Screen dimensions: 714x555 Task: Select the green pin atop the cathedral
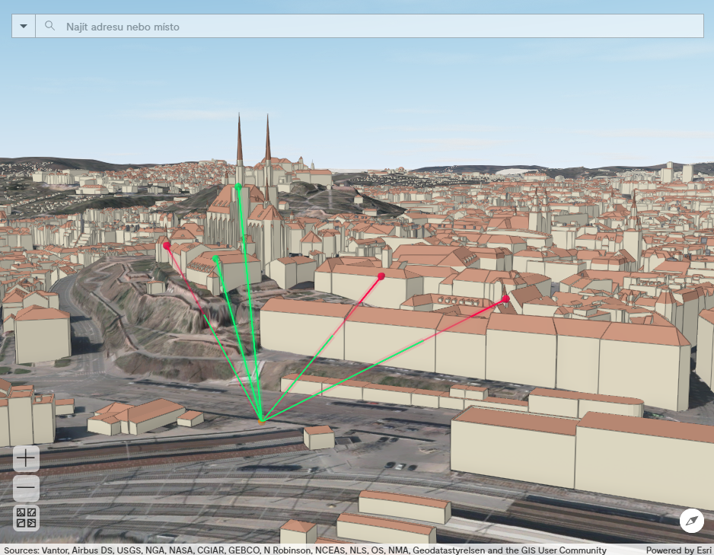(237, 185)
